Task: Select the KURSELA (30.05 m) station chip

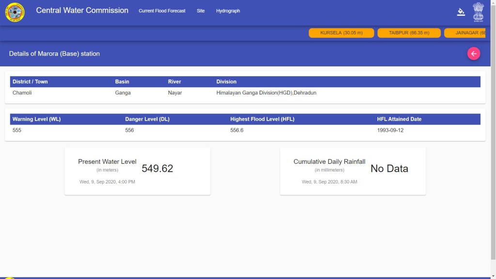Action: pyautogui.click(x=341, y=33)
